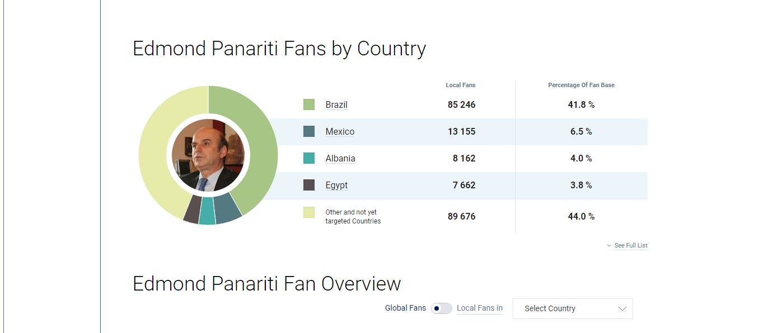Open the Egypt country link
Viewport: 768px width, 333px height.
pos(336,185)
